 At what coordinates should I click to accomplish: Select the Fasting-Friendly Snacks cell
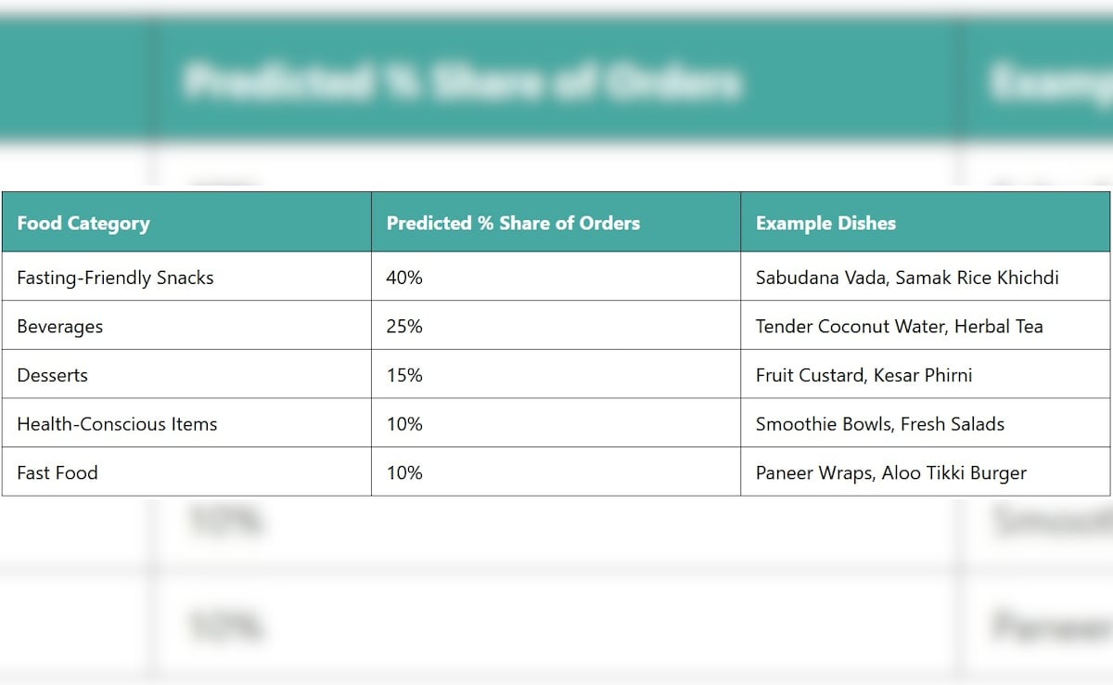click(x=115, y=278)
